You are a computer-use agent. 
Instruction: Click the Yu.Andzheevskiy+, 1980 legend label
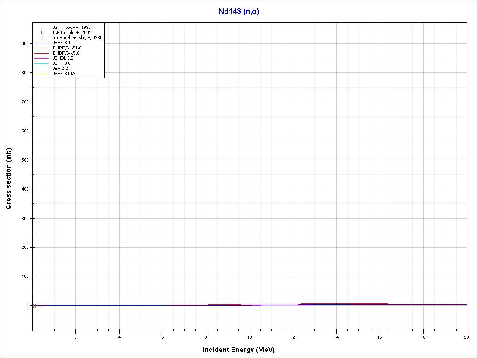point(77,38)
